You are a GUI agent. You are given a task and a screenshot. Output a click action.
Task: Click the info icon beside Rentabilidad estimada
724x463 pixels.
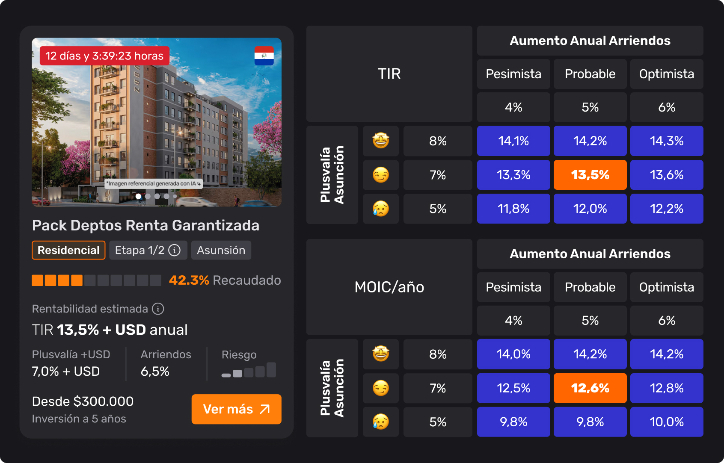click(x=158, y=309)
